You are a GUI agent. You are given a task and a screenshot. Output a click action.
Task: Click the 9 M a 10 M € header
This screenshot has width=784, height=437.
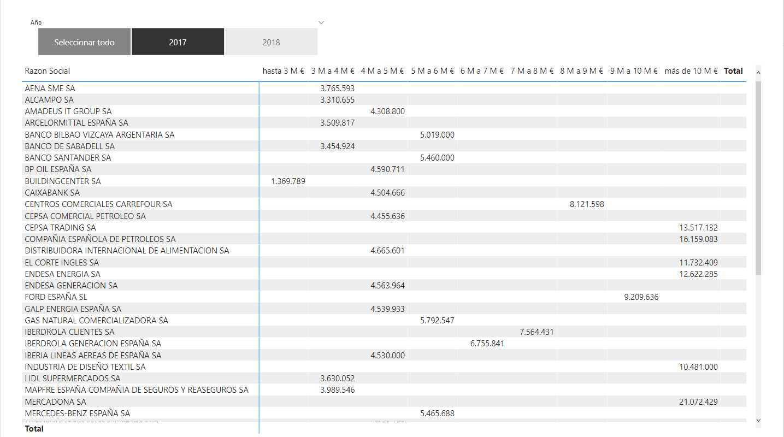coord(634,71)
